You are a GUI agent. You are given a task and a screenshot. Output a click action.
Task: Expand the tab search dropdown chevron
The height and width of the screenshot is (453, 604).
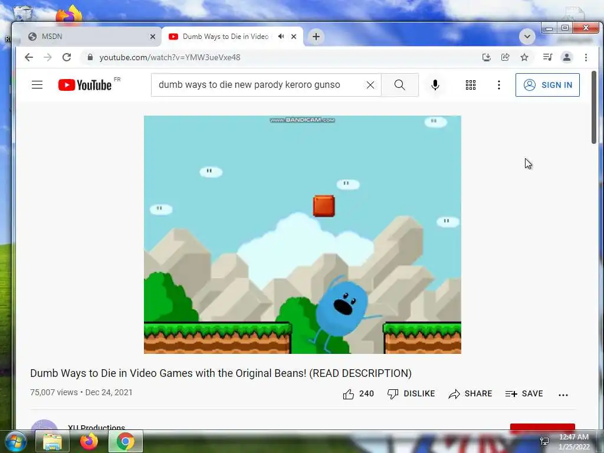[527, 37]
